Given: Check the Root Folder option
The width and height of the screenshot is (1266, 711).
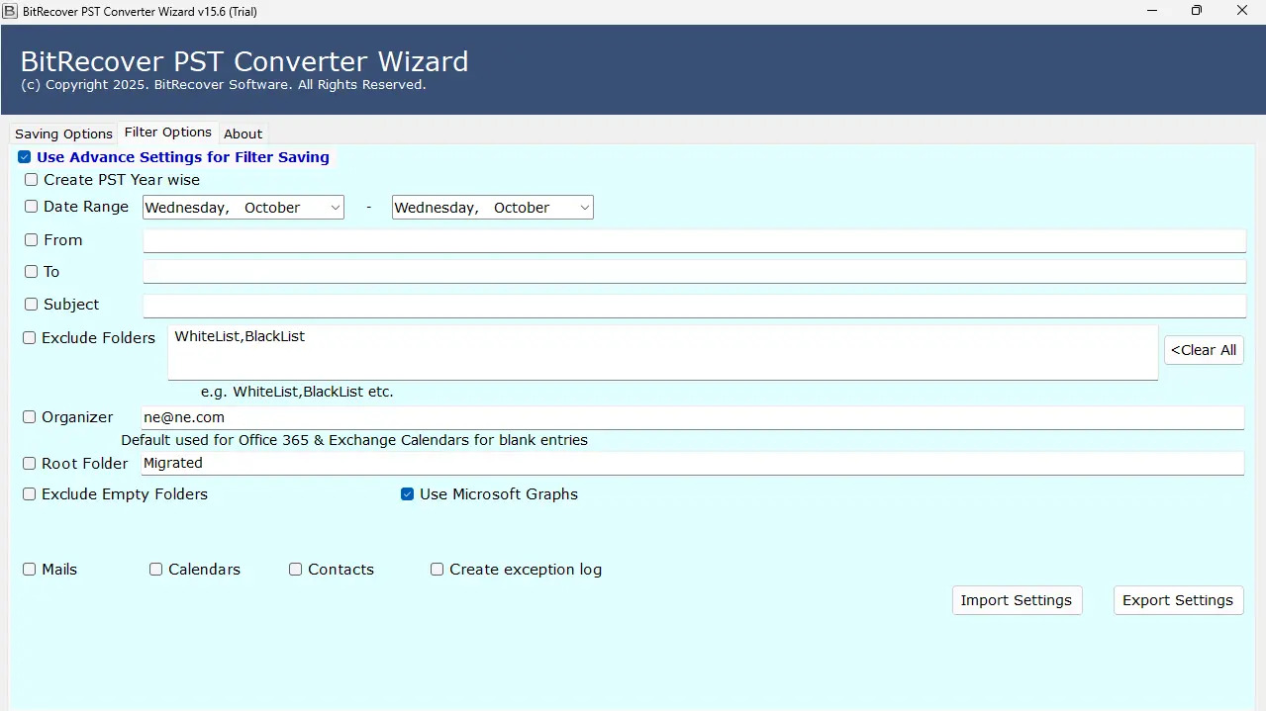Looking at the screenshot, I should click(29, 463).
